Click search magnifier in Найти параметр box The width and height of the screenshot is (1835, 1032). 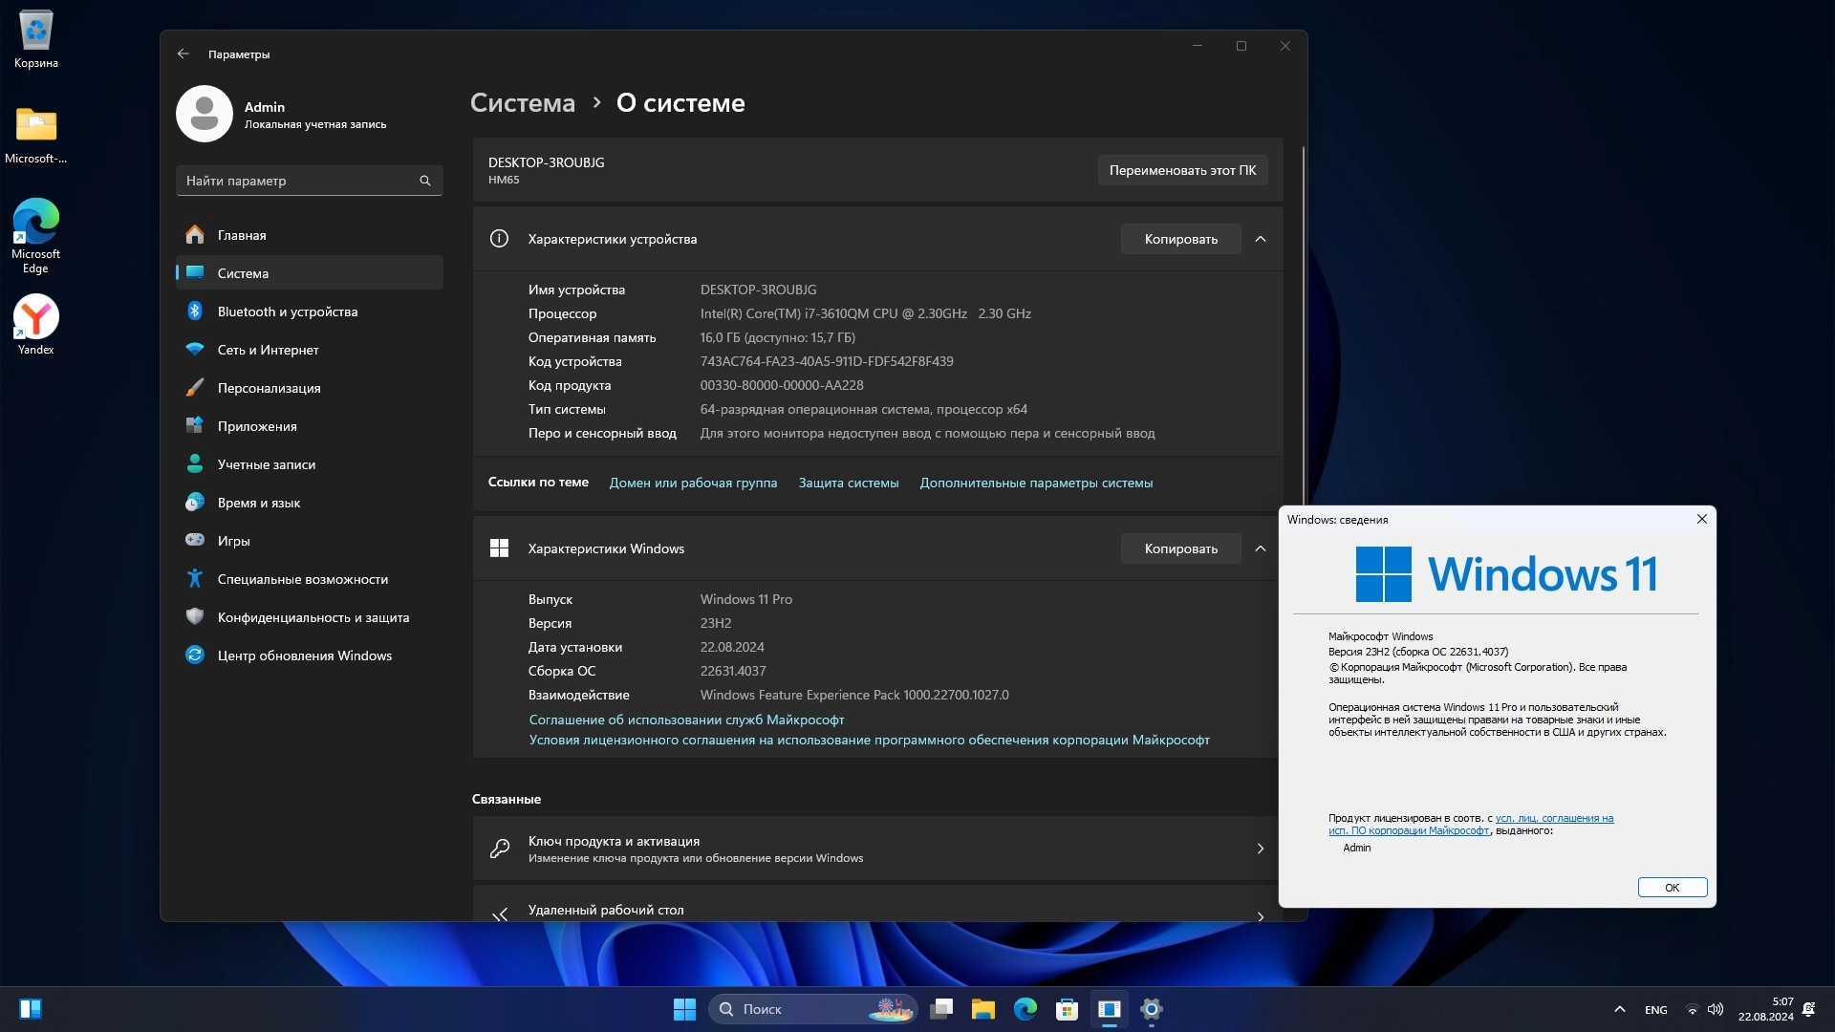tap(425, 181)
